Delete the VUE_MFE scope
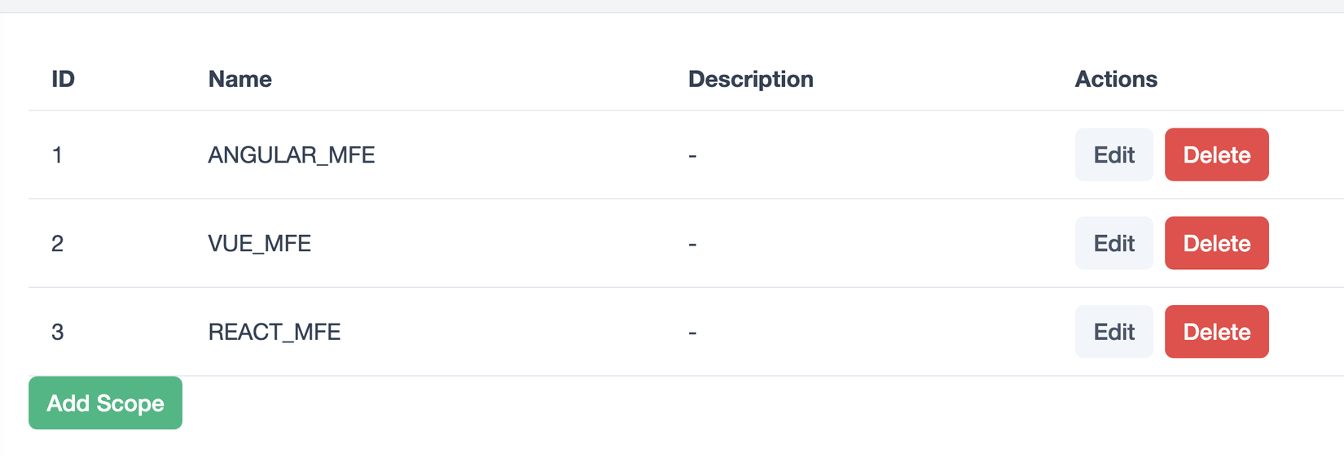The image size is (1344, 457). (1216, 243)
